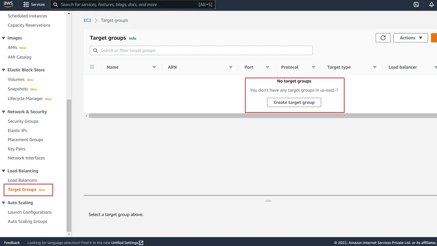437x246 pixels.
Task: Click the 'No target groups' message
Action: coord(294,81)
